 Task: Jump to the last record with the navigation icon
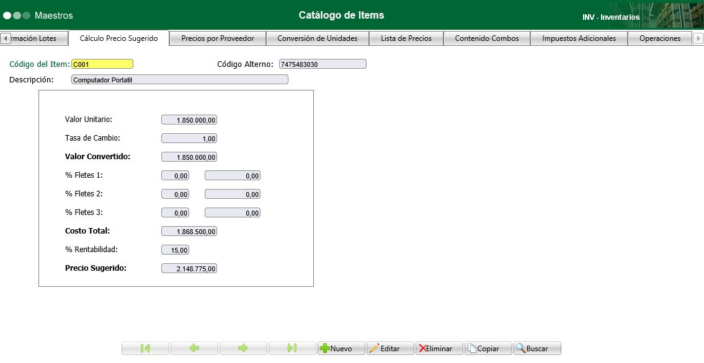[292, 348]
